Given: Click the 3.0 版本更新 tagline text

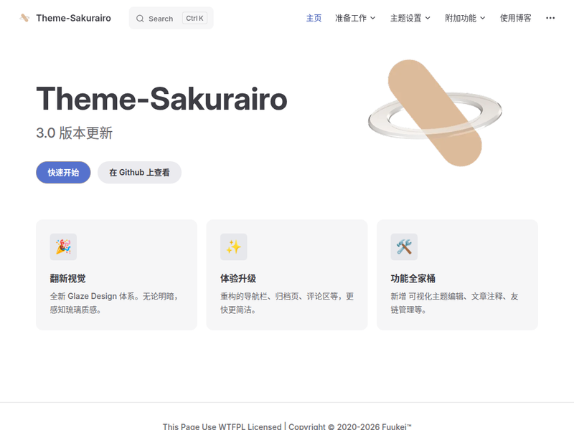Looking at the screenshot, I should [x=75, y=133].
